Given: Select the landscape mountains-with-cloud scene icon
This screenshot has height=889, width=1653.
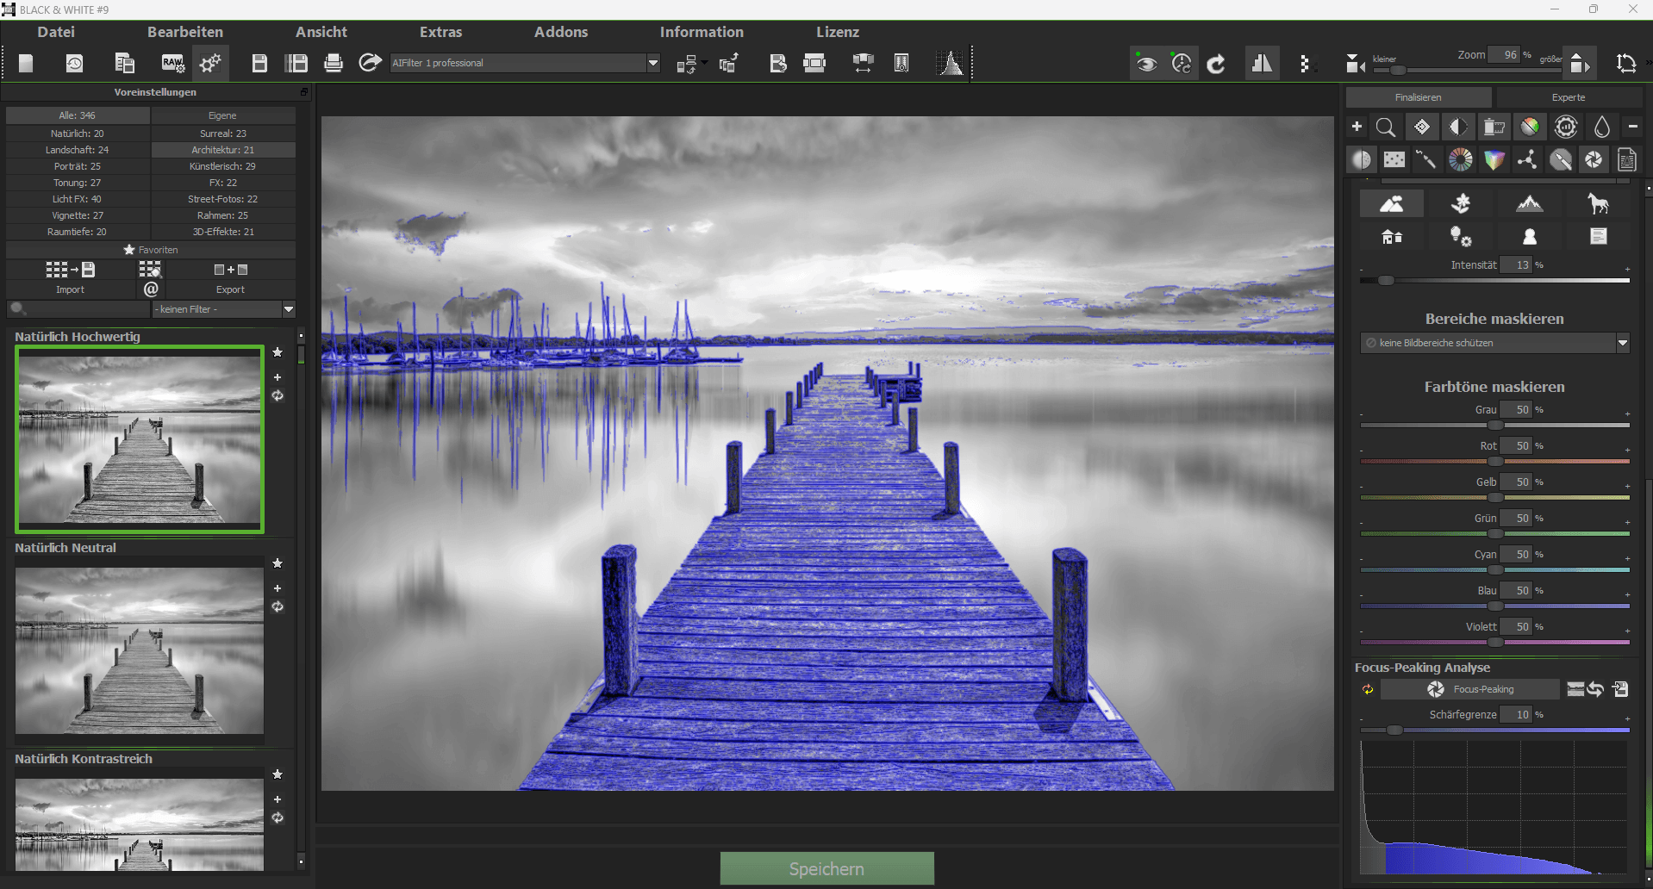Looking at the screenshot, I should pyautogui.click(x=1392, y=204).
